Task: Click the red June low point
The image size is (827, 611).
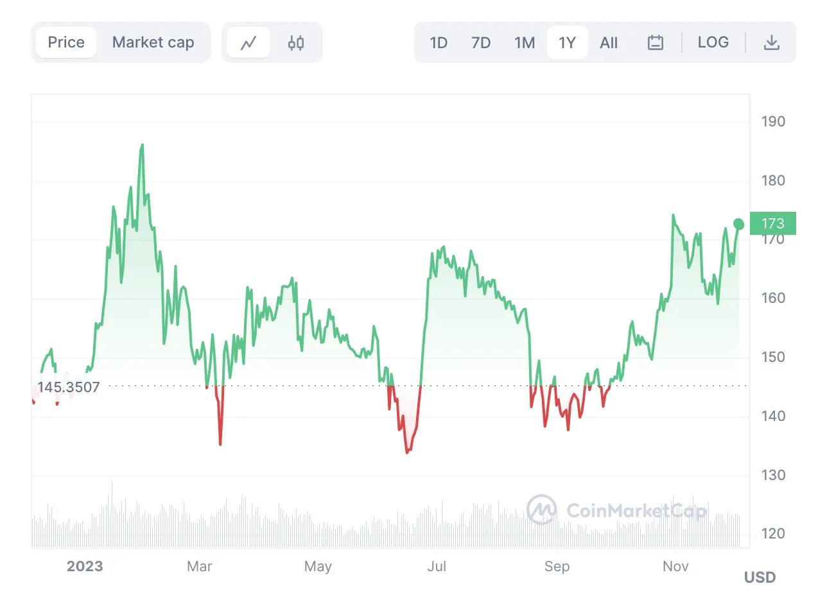Action: (407, 452)
